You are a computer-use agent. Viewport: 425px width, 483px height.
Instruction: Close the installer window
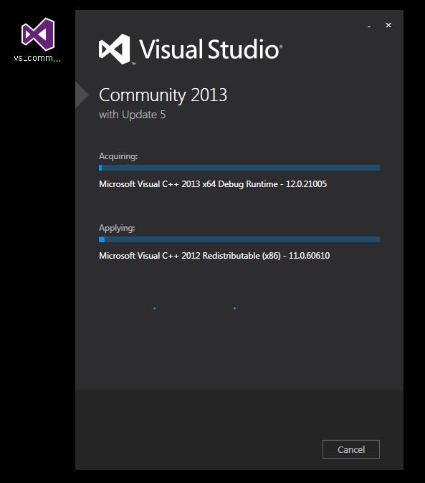[388, 25]
